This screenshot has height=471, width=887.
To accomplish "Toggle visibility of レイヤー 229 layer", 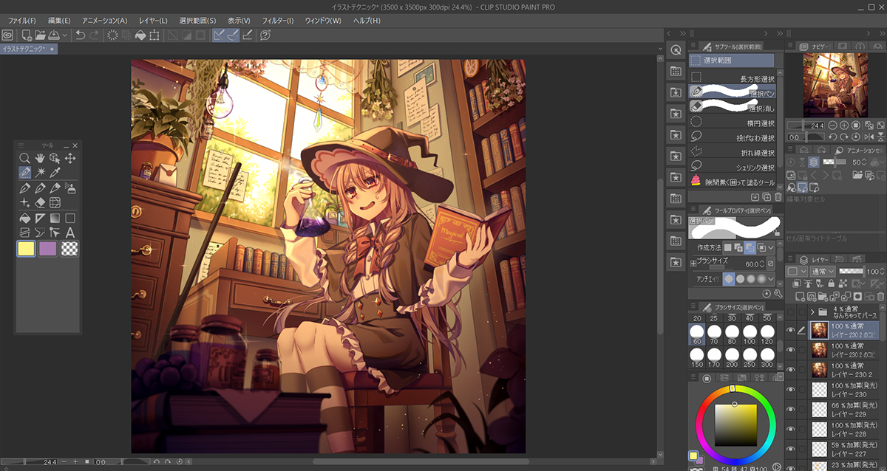I will [x=790, y=409].
